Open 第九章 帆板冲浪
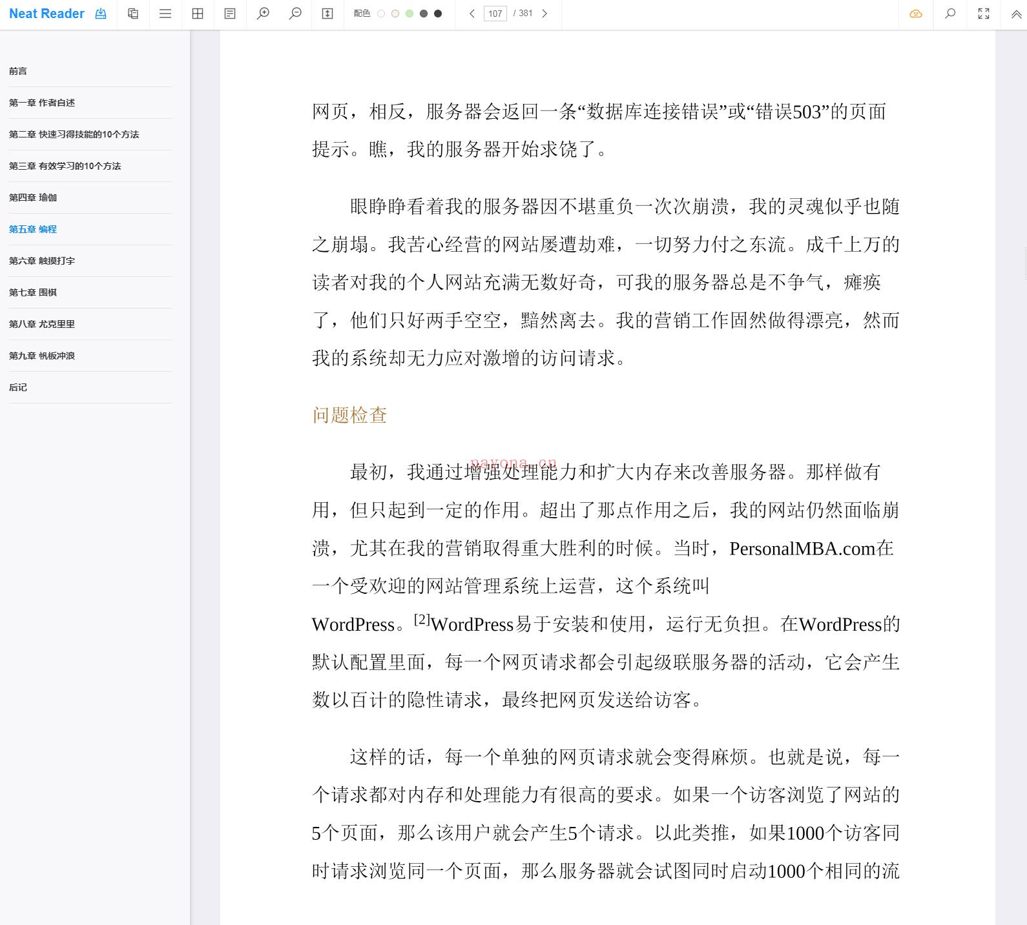 click(x=42, y=356)
